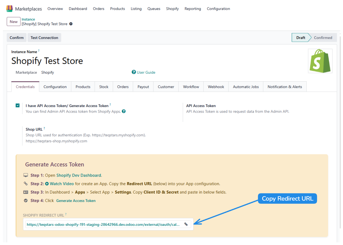Click help icon after Shopify Apps text
This screenshot has width=343, height=245.
[124, 111]
